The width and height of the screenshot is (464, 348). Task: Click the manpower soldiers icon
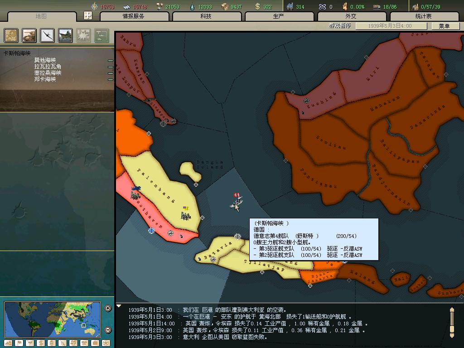(x=290, y=6)
